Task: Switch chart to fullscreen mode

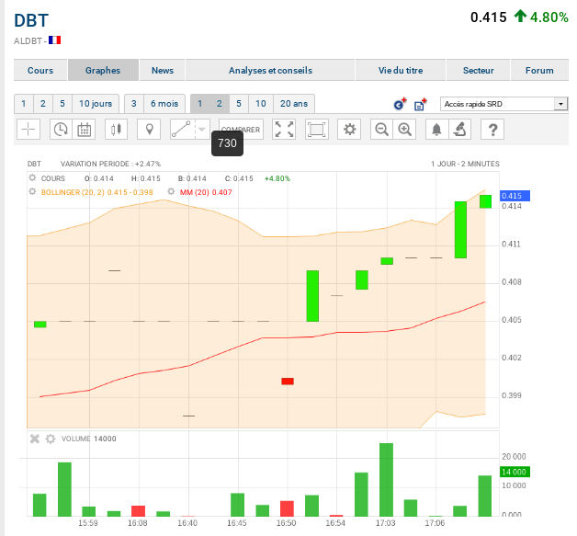Action: [x=285, y=130]
